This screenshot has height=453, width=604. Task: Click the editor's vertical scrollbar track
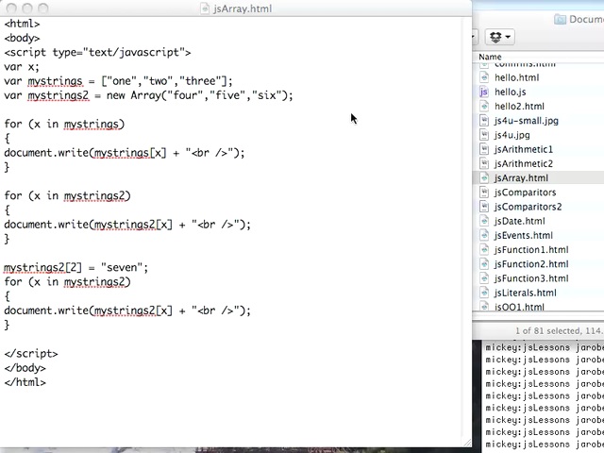pos(466,227)
